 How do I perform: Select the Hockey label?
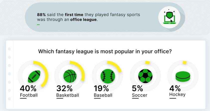tap(177, 95)
